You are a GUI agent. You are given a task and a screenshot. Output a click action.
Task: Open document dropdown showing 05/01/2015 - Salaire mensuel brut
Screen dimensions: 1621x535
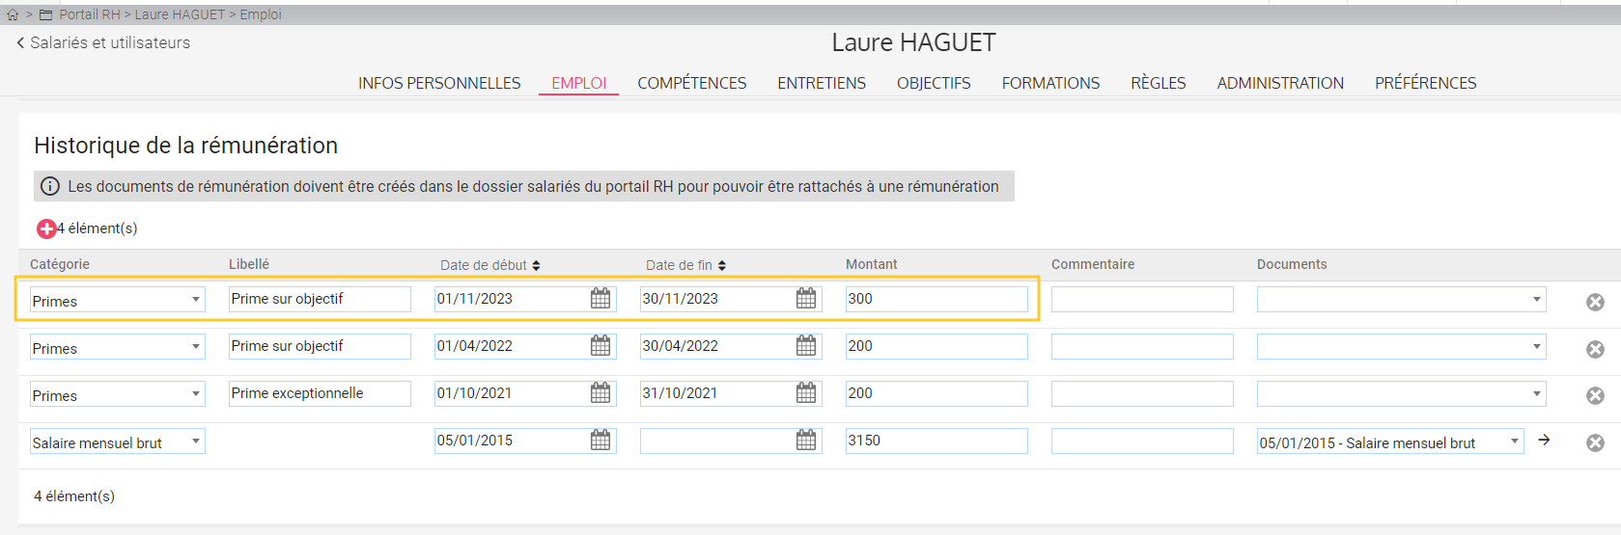click(1514, 441)
